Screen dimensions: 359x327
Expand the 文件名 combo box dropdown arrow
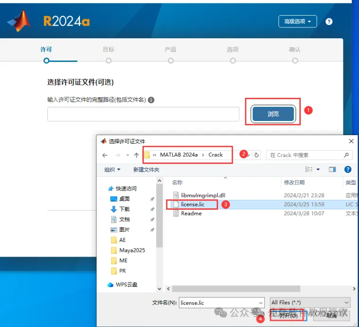(261, 303)
